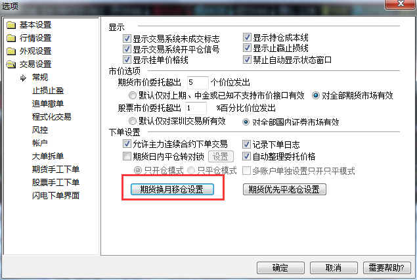Click the 期货换月移仓设置 button
Screen dimensions: 417x280
click(x=172, y=189)
